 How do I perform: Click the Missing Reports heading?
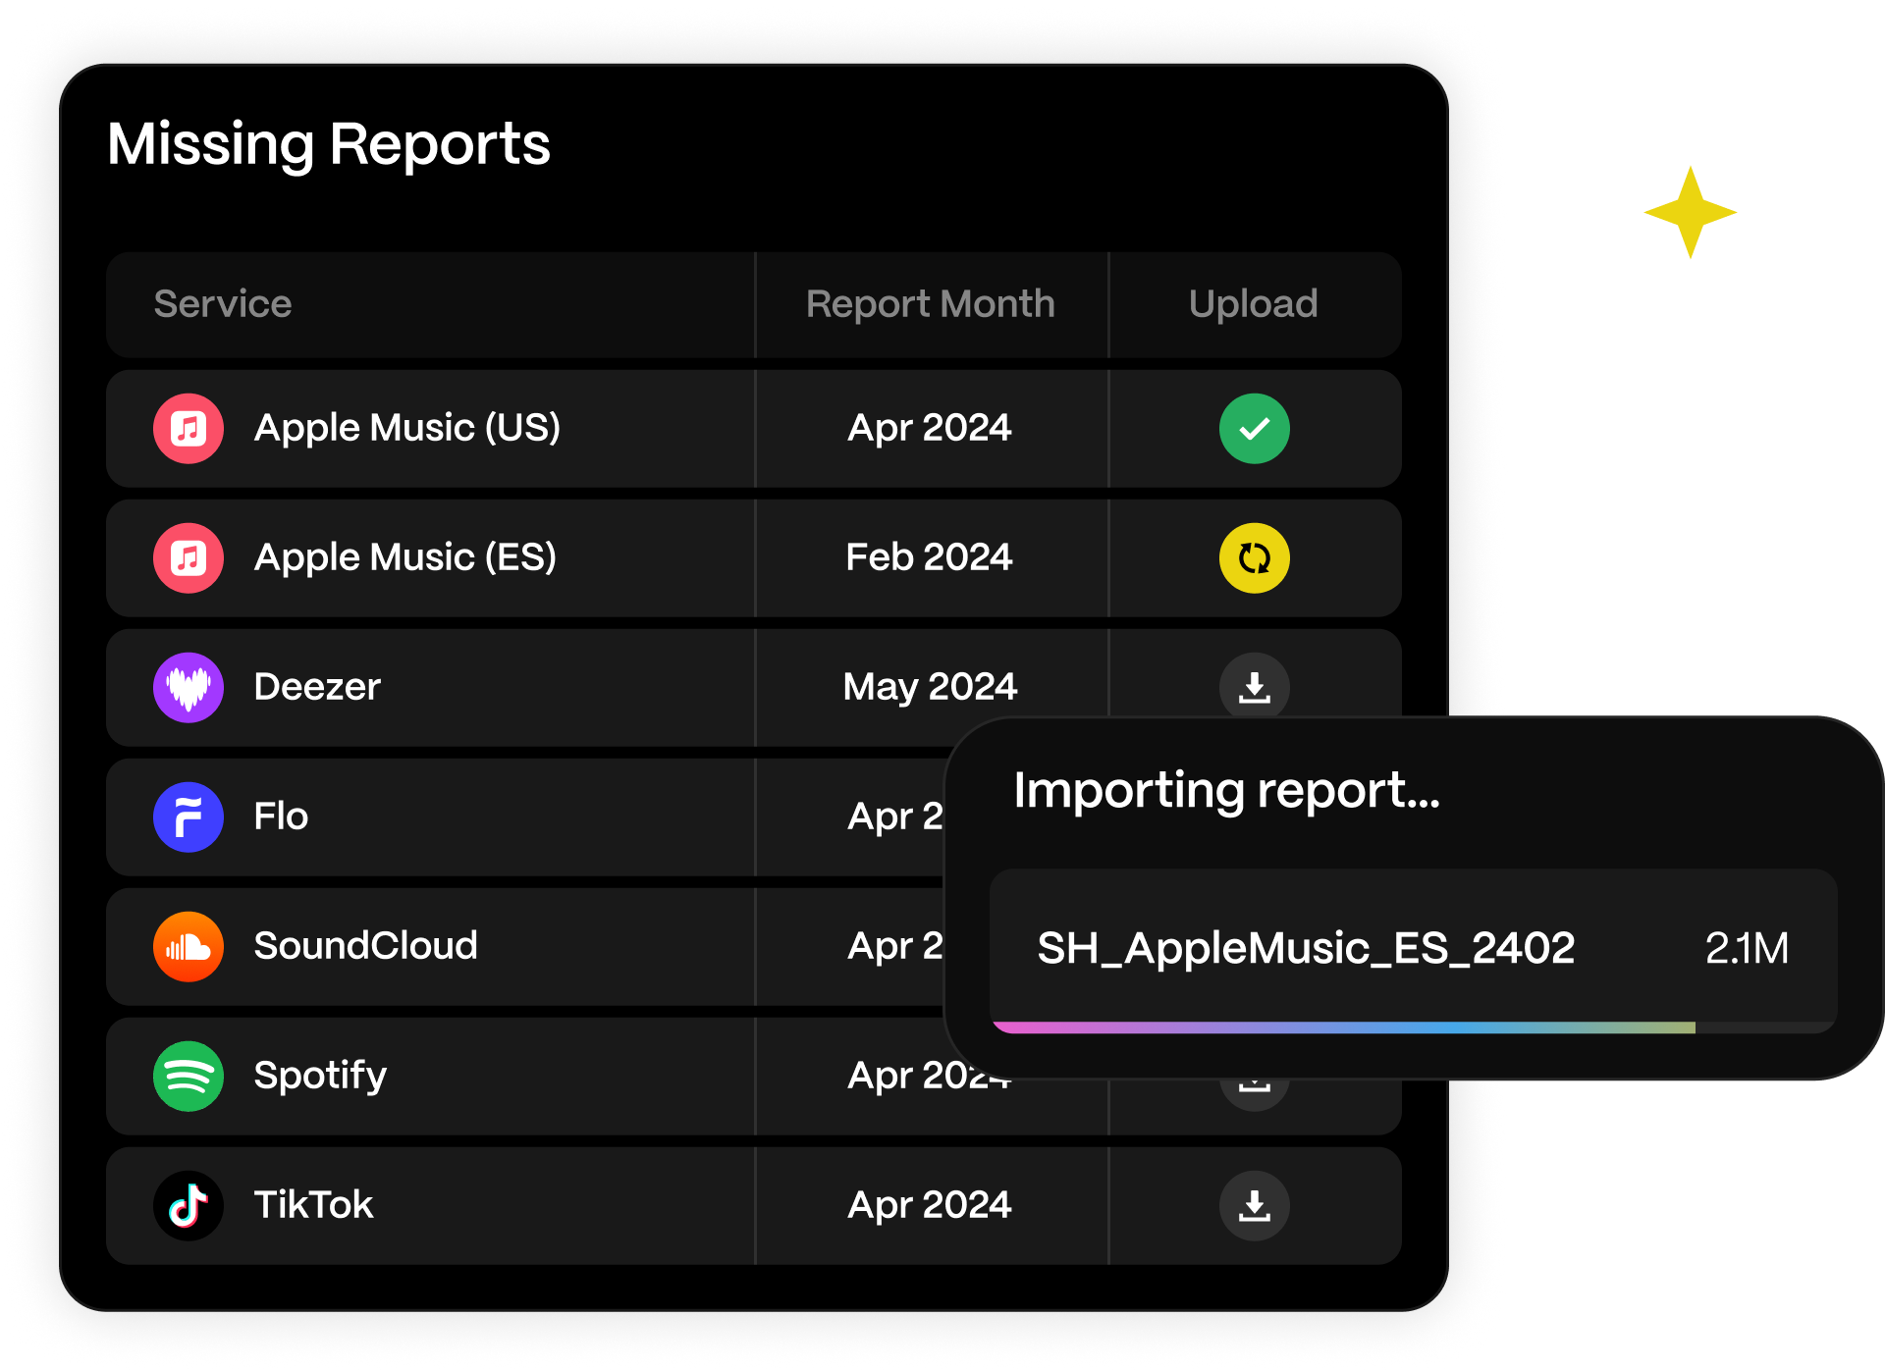329,145
